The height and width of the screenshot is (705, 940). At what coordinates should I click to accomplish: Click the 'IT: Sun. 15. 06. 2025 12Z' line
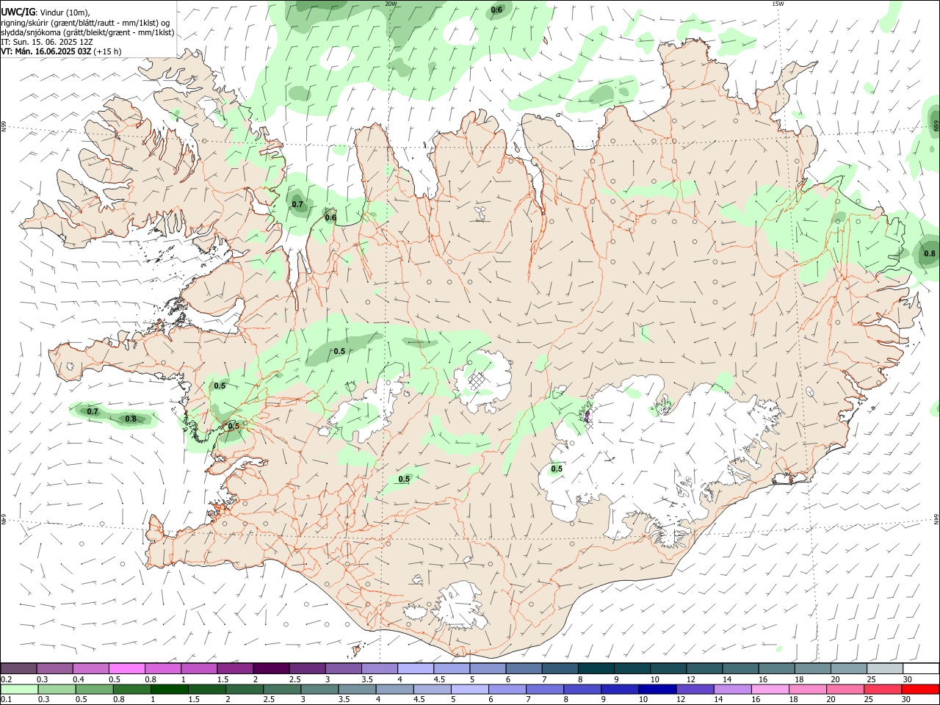pyautogui.click(x=47, y=42)
